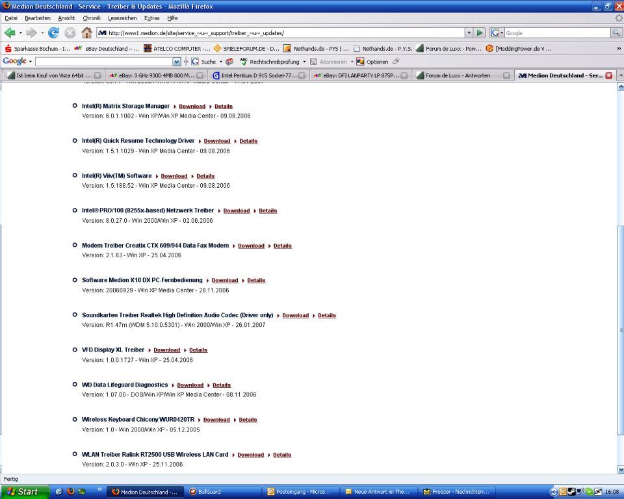Open the ModdingPower.de bookmark
This screenshot has height=499, width=624.
(x=519, y=49)
